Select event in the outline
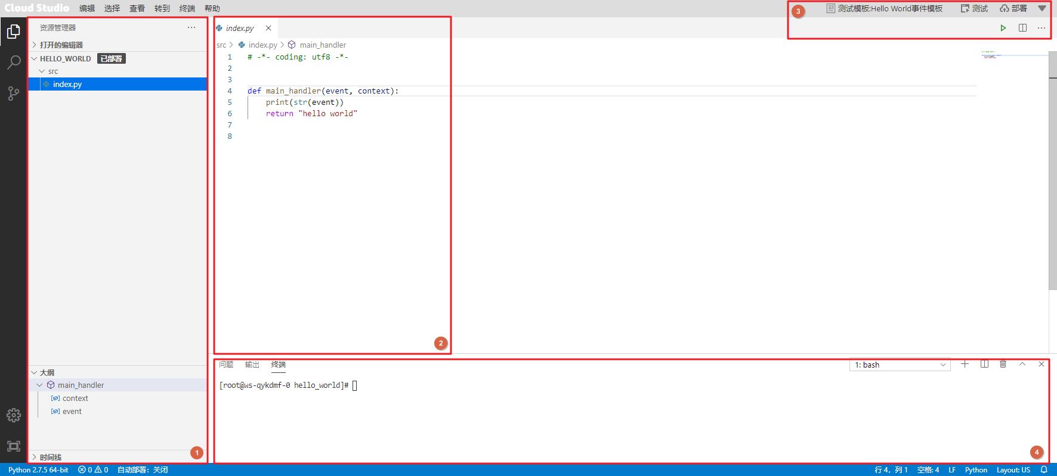Image resolution: width=1057 pixels, height=476 pixels. coord(118,411)
